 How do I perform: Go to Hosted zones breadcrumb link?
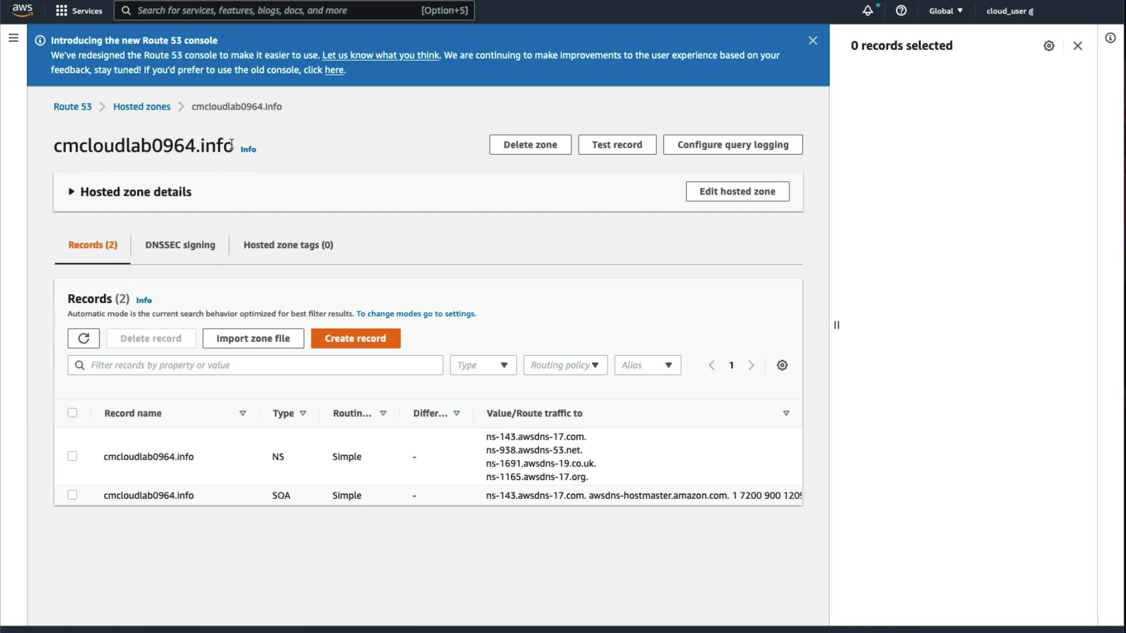(x=141, y=107)
